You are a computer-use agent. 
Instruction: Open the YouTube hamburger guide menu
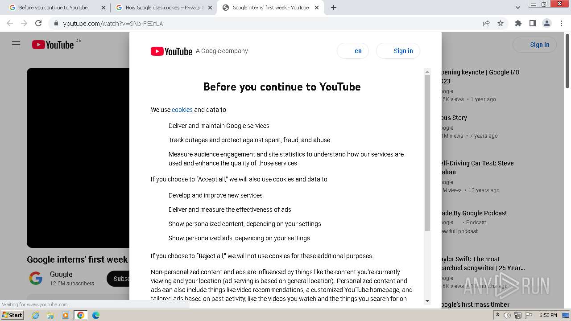pos(16,45)
